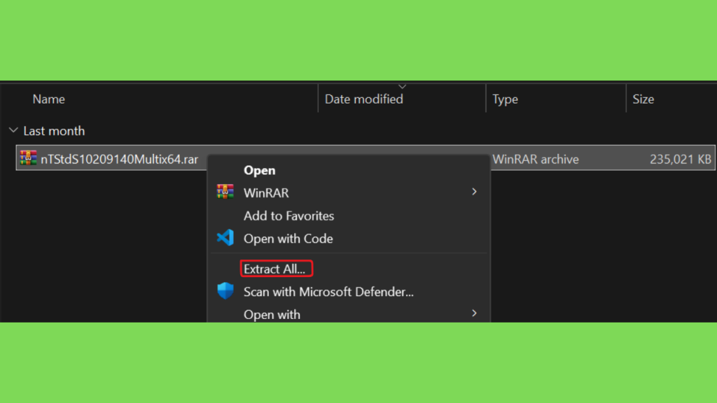Image resolution: width=717 pixels, height=403 pixels.
Task: Collapse the Last month group chevron
Action: [x=13, y=131]
